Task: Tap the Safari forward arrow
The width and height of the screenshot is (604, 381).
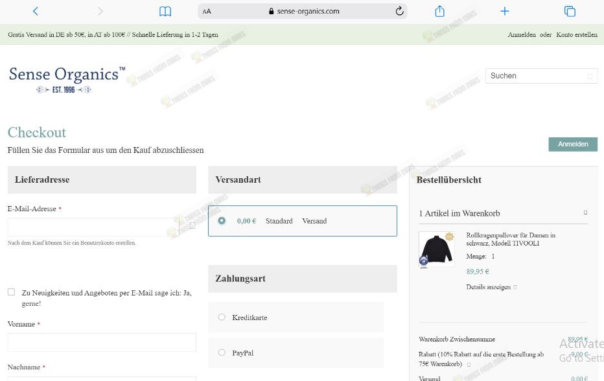Action: (100, 11)
